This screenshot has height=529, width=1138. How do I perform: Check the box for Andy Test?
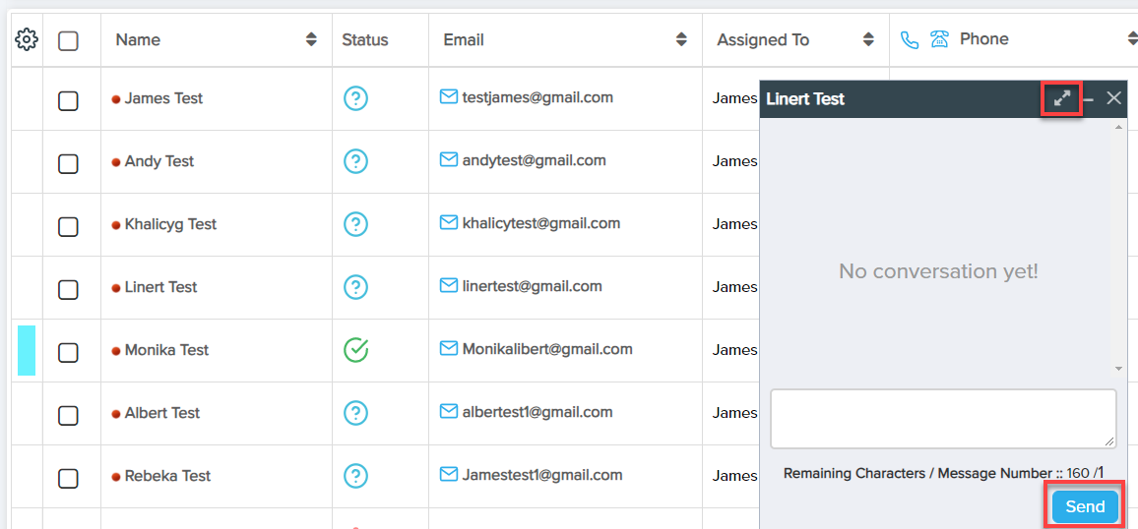point(68,162)
